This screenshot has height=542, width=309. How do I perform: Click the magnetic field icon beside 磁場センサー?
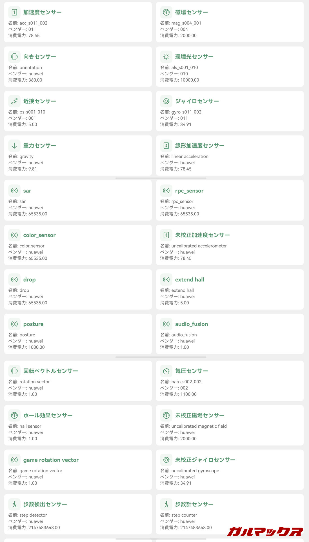coord(166,12)
